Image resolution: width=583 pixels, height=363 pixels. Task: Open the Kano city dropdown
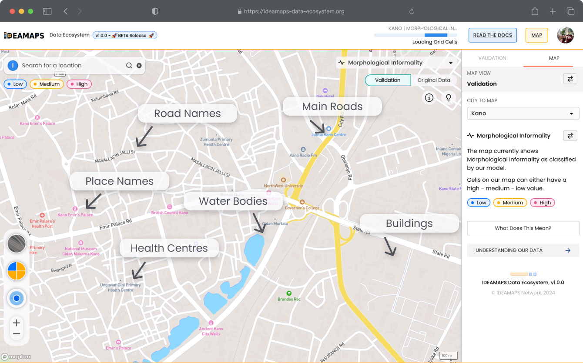523,113
